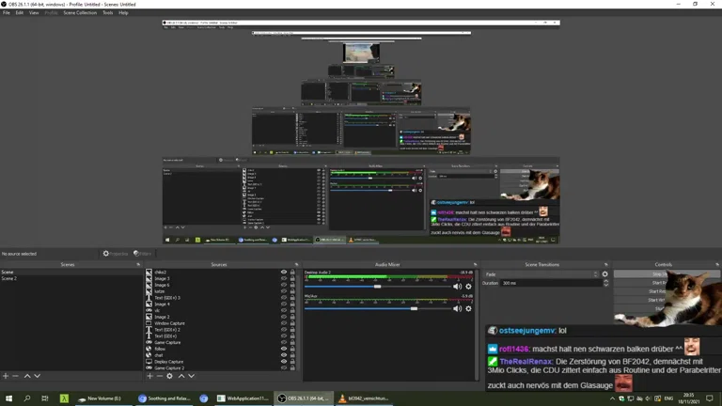Mute the Mic/Aux speaker icon

pyautogui.click(x=458, y=308)
